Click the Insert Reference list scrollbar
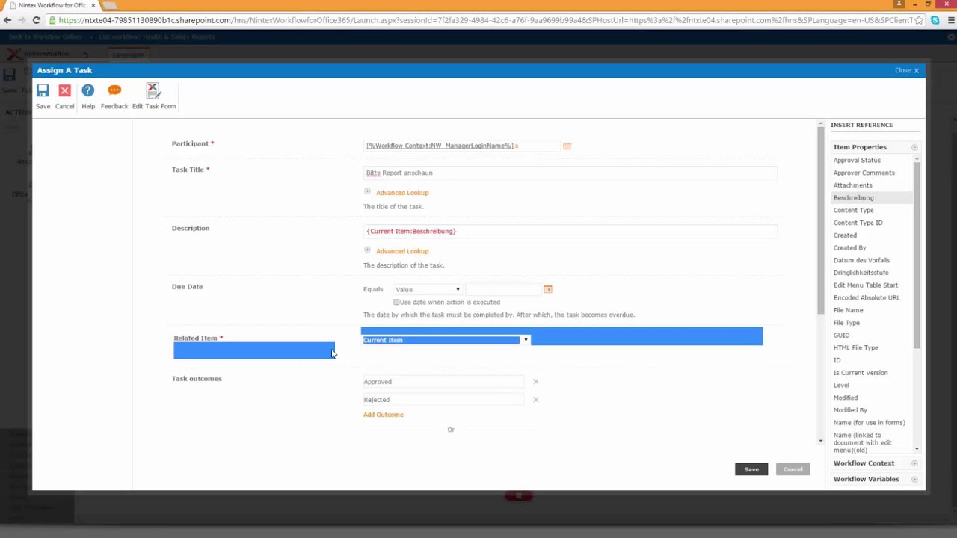957x538 pixels. click(x=917, y=254)
